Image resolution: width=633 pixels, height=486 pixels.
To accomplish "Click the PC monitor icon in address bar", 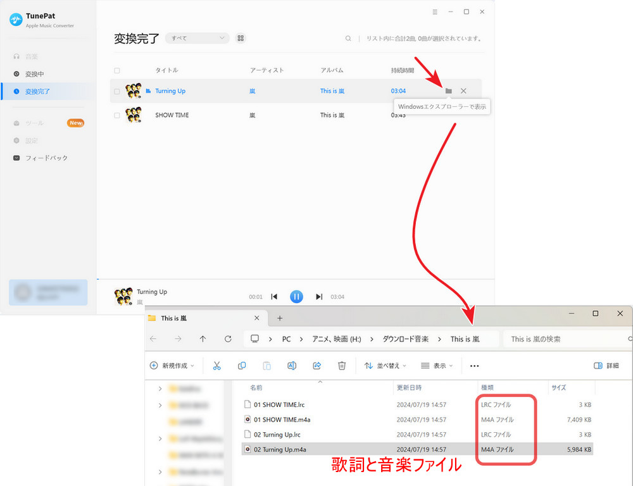I will coord(254,339).
